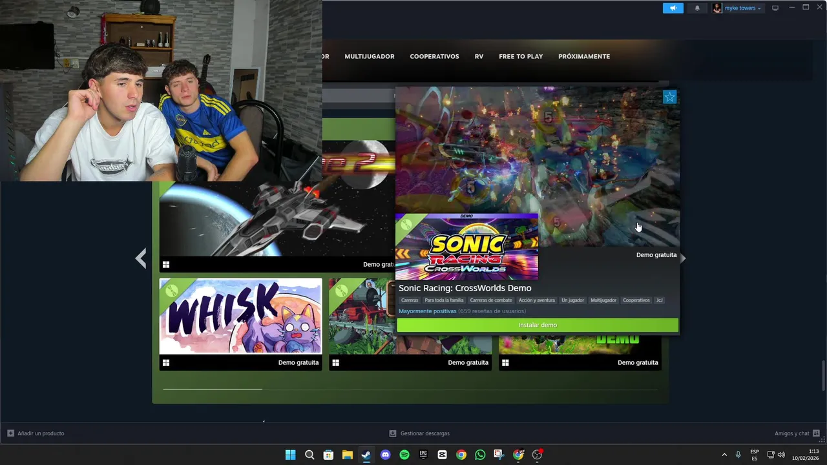Click the carousel horizontal scroll bar
This screenshot has width=827, height=465.
coord(410,389)
